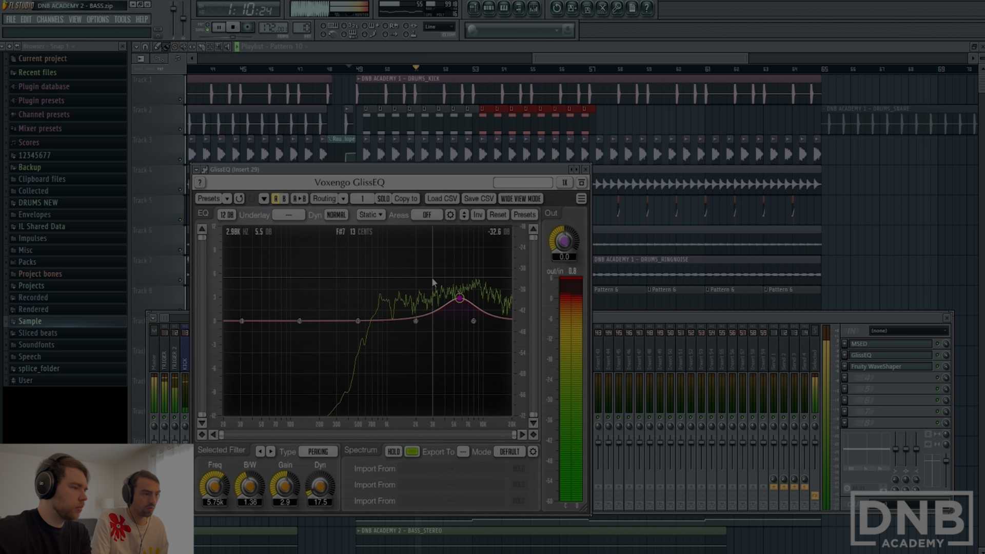Viewport: 985px width, 554px height.
Task: Click the GlissEQ preset reload icon
Action: (239, 199)
